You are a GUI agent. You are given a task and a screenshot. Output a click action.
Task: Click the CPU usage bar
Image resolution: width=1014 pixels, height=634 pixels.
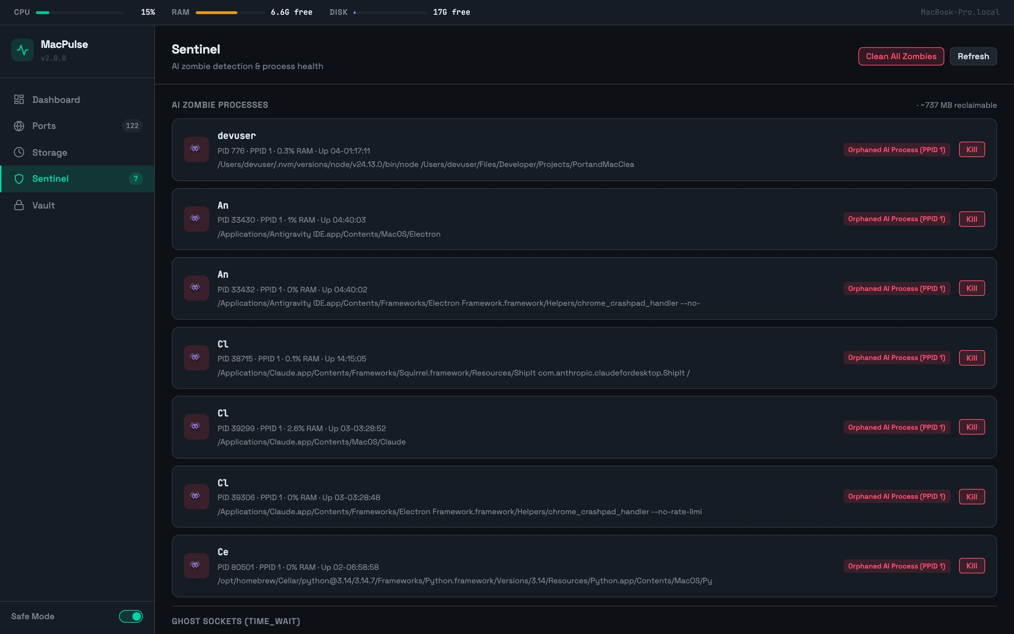pos(80,13)
